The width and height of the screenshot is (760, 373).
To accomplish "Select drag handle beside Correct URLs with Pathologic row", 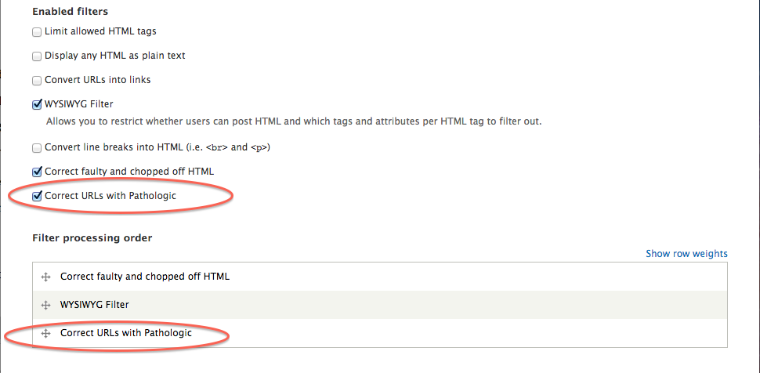I will pos(45,333).
